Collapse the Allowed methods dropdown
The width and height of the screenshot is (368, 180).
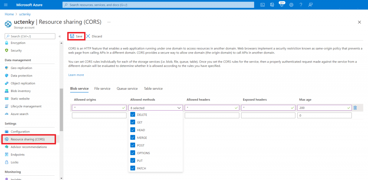[x=179, y=107]
